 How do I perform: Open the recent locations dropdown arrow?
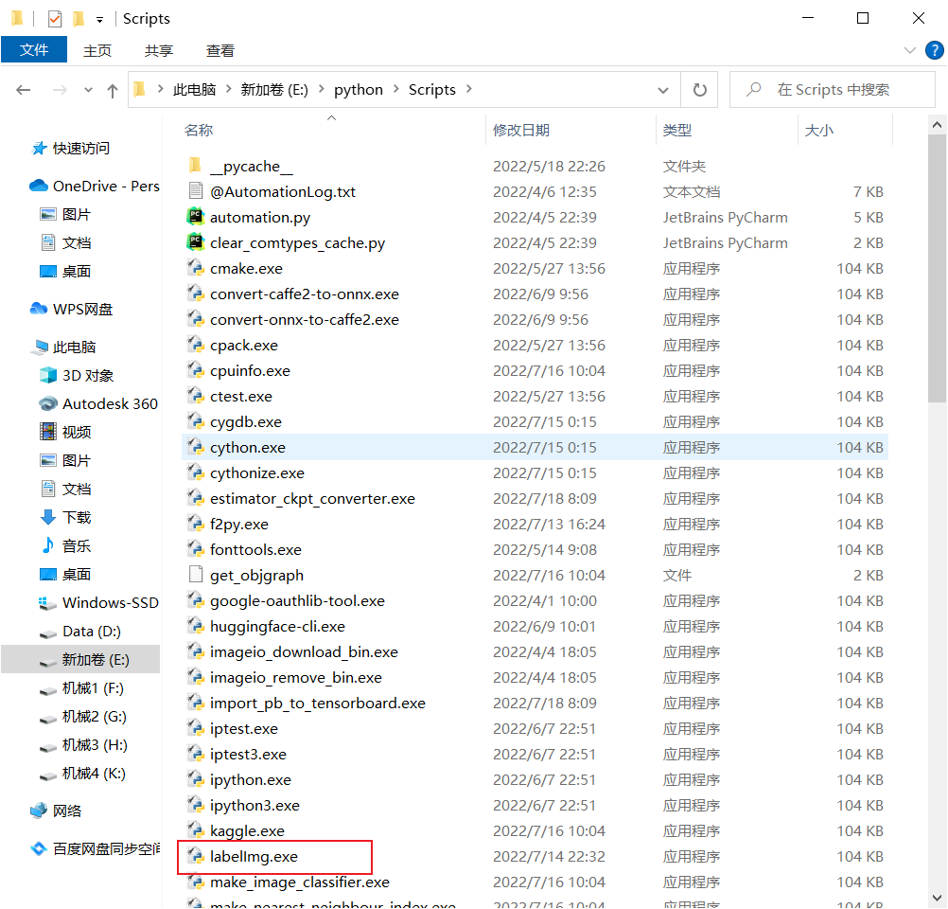coord(88,90)
